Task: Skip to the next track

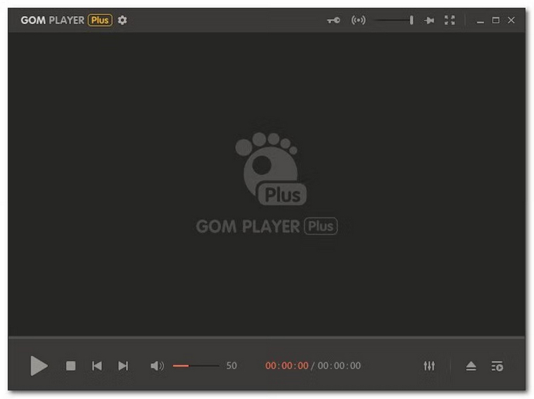Action: 123,366
